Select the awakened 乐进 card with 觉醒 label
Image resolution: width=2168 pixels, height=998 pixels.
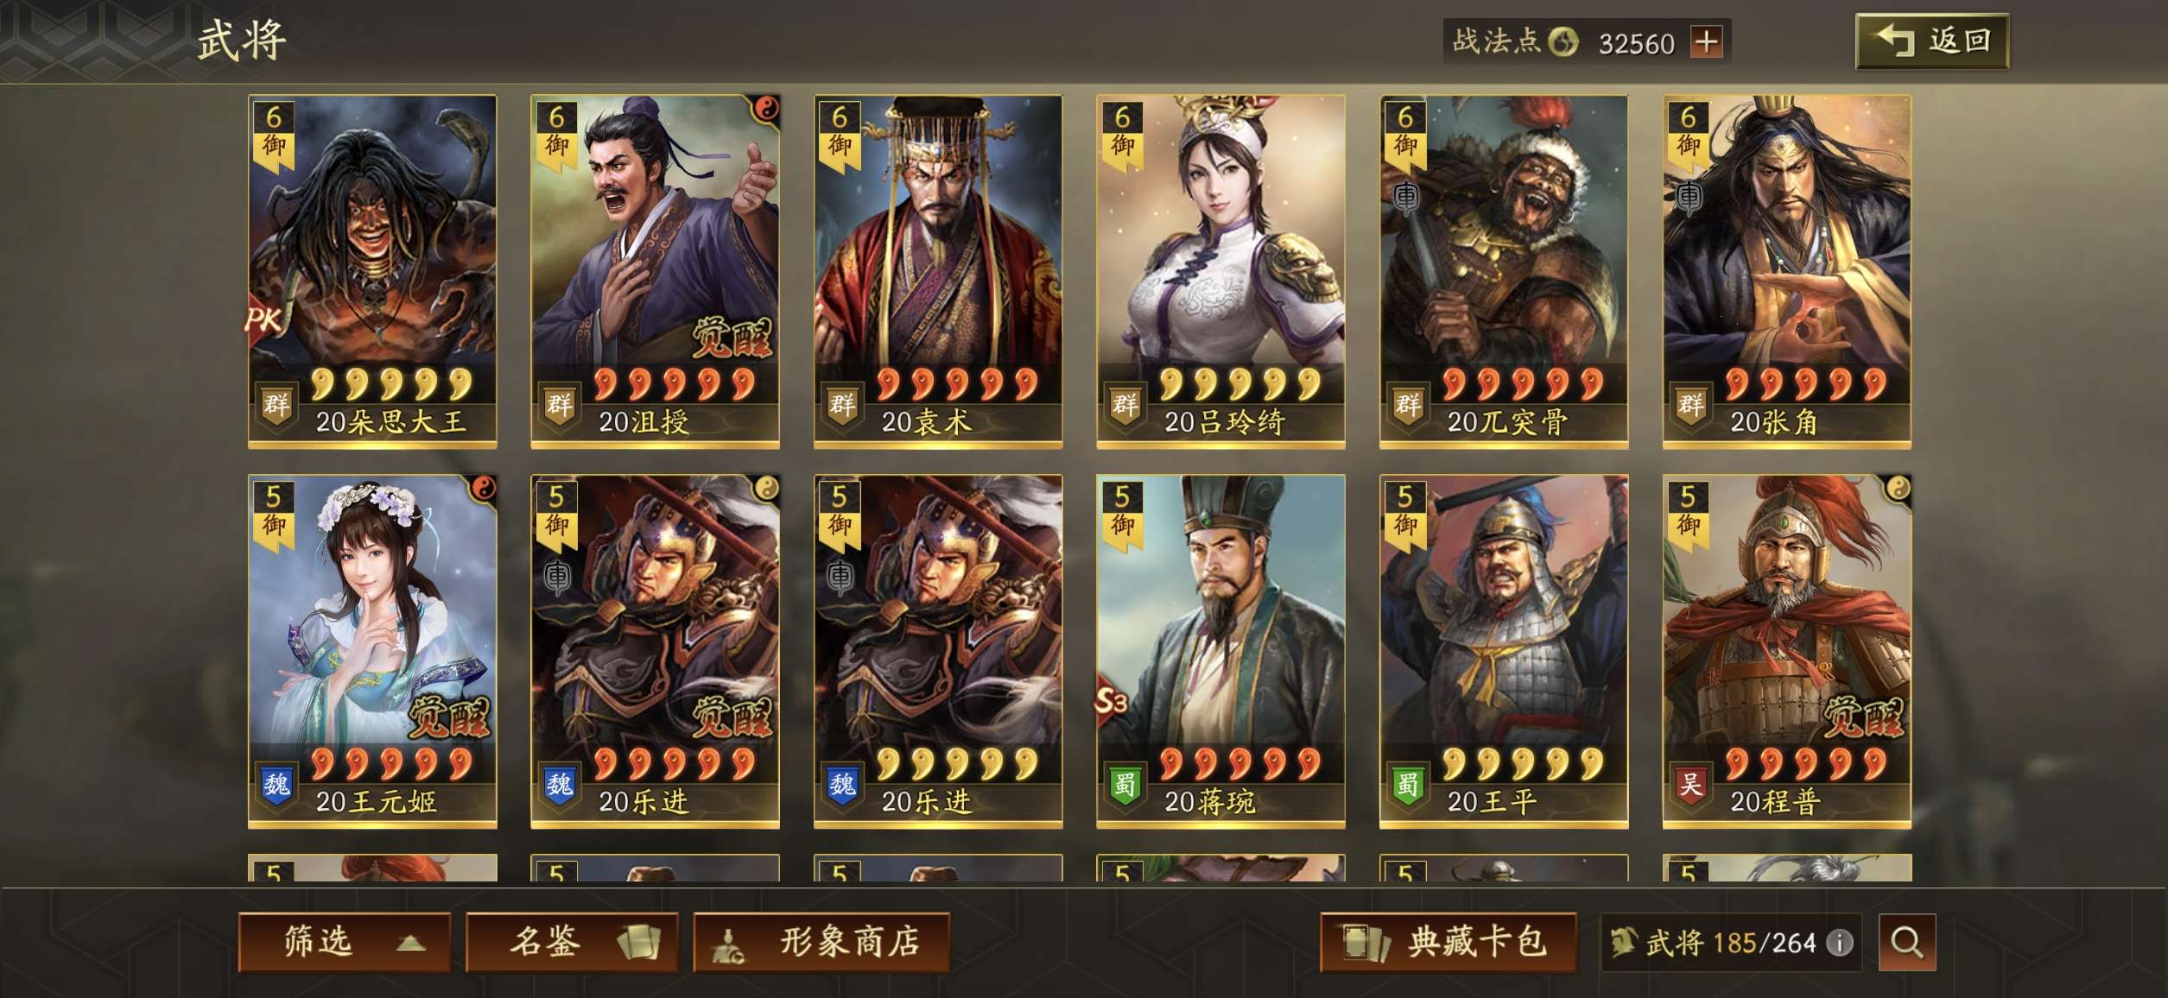655,651
